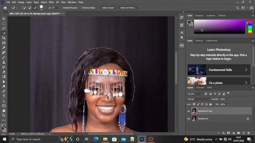The height and width of the screenshot is (143, 255).
Task: Click the color picker gradient field
Action: coord(220,27)
